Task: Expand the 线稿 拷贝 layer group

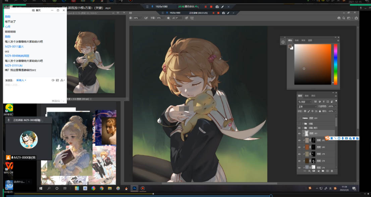Action: (303, 128)
